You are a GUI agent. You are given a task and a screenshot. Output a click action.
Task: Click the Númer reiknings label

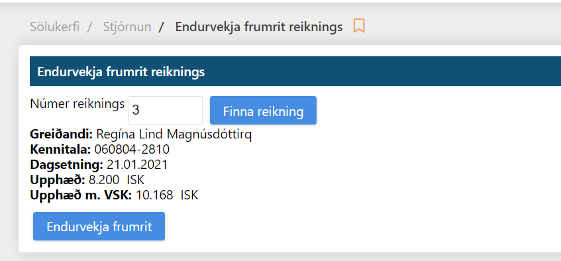point(77,104)
